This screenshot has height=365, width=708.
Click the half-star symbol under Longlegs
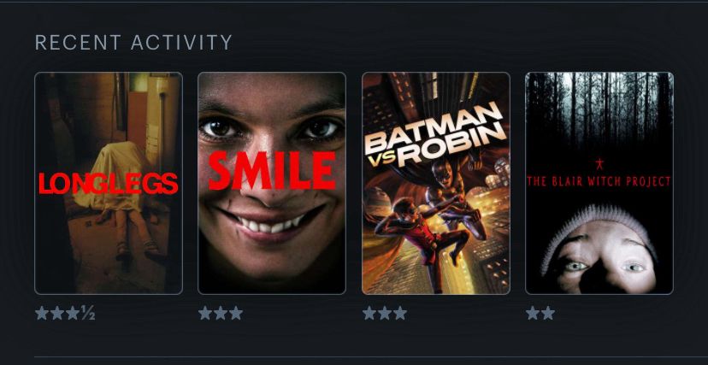pyautogui.click(x=87, y=313)
